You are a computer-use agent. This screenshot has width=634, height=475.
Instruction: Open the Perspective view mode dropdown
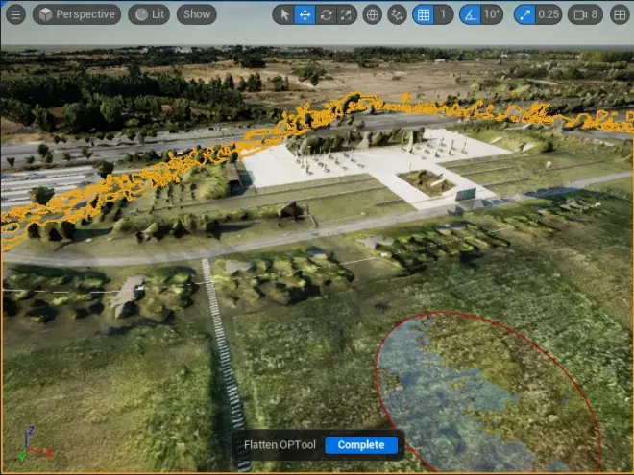[77, 14]
